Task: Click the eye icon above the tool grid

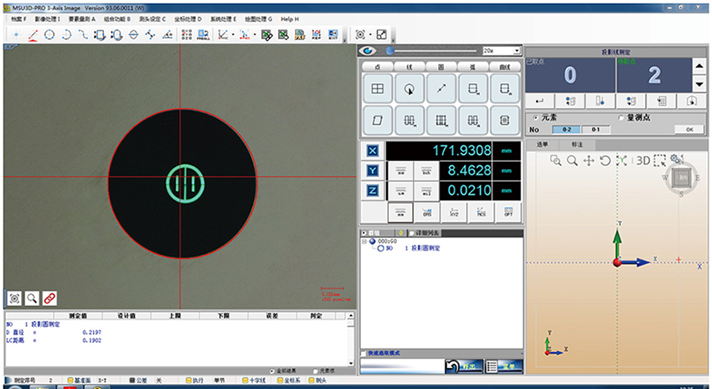Action: point(367,50)
